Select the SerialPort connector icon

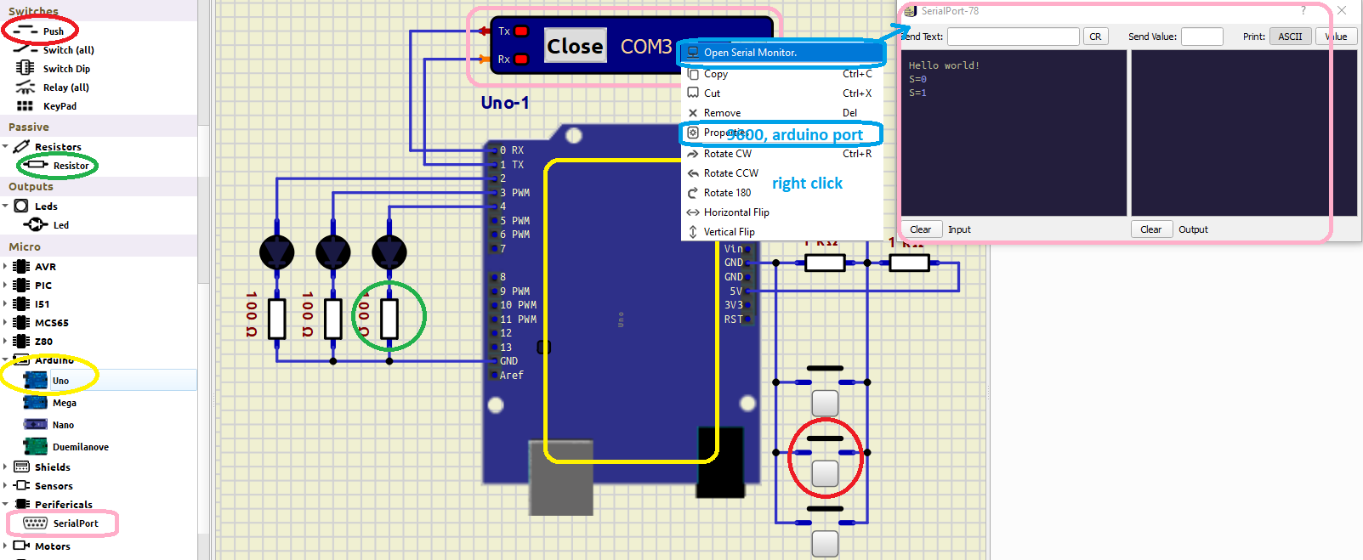tap(36, 523)
